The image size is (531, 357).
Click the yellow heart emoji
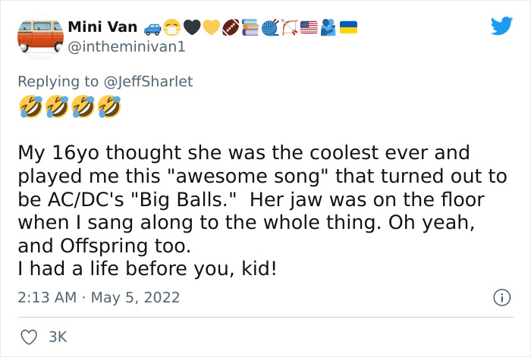211,28
